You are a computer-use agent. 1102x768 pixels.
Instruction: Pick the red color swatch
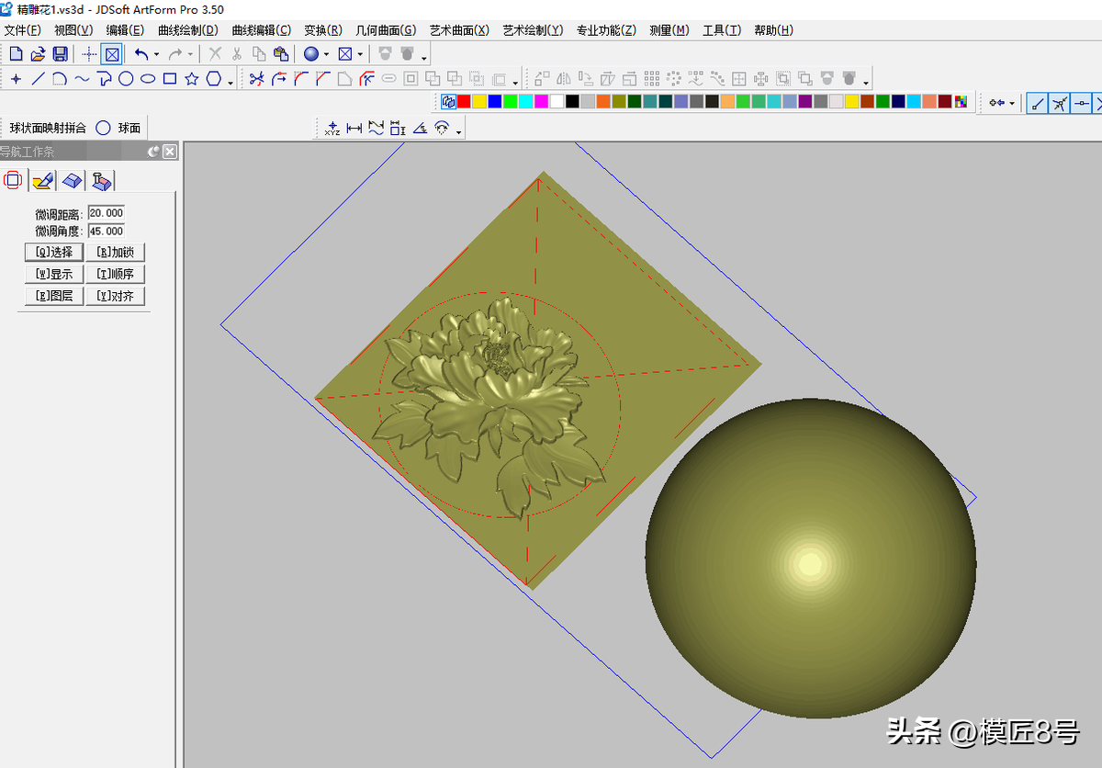coord(465,102)
